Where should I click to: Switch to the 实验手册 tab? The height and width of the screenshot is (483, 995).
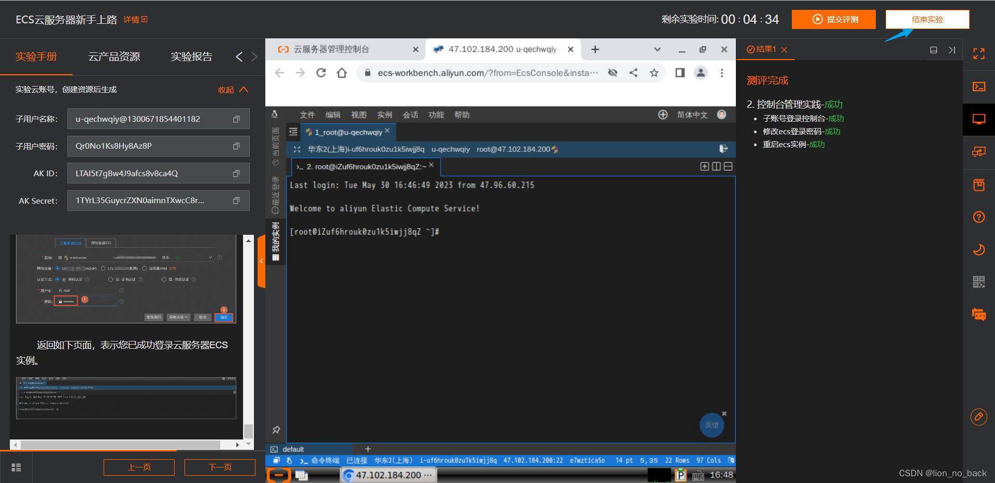click(36, 56)
